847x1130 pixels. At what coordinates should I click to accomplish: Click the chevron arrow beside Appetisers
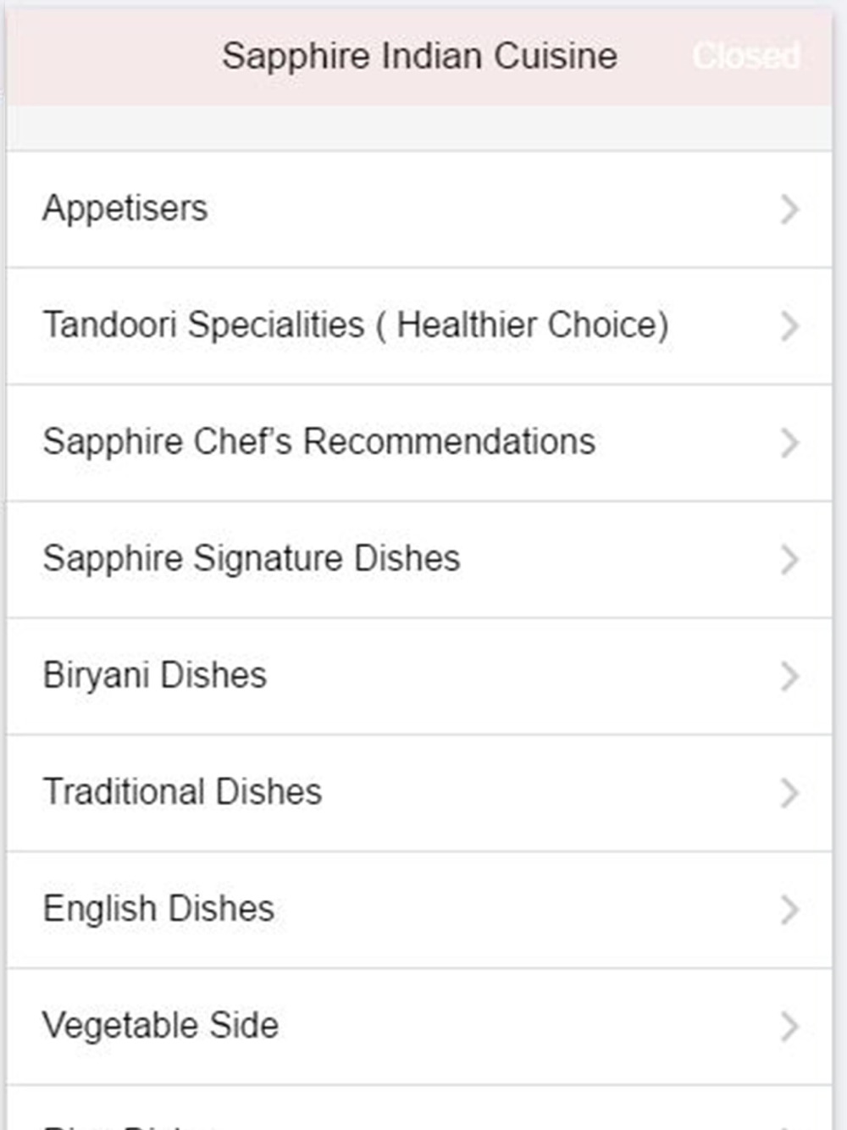pos(789,209)
